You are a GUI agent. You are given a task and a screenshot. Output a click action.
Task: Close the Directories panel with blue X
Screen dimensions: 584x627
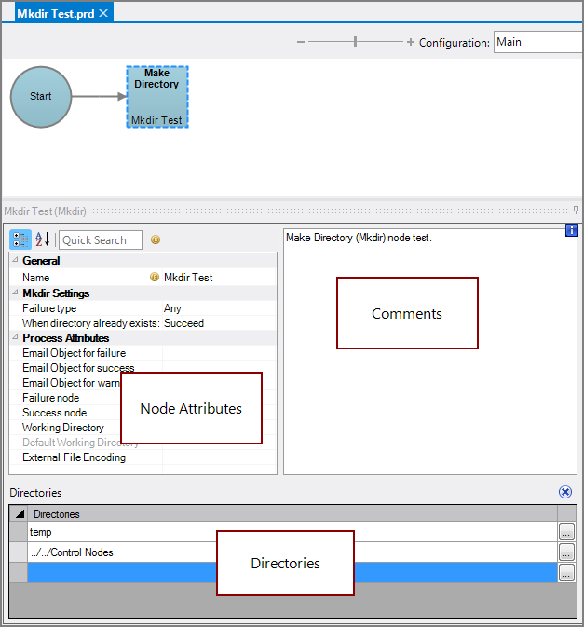tap(565, 492)
